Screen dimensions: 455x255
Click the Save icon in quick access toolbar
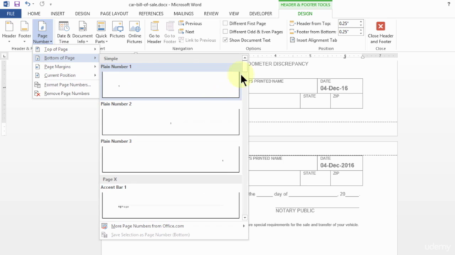point(17,4)
